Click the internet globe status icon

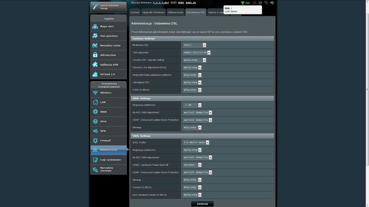pyautogui.click(x=260, y=3)
